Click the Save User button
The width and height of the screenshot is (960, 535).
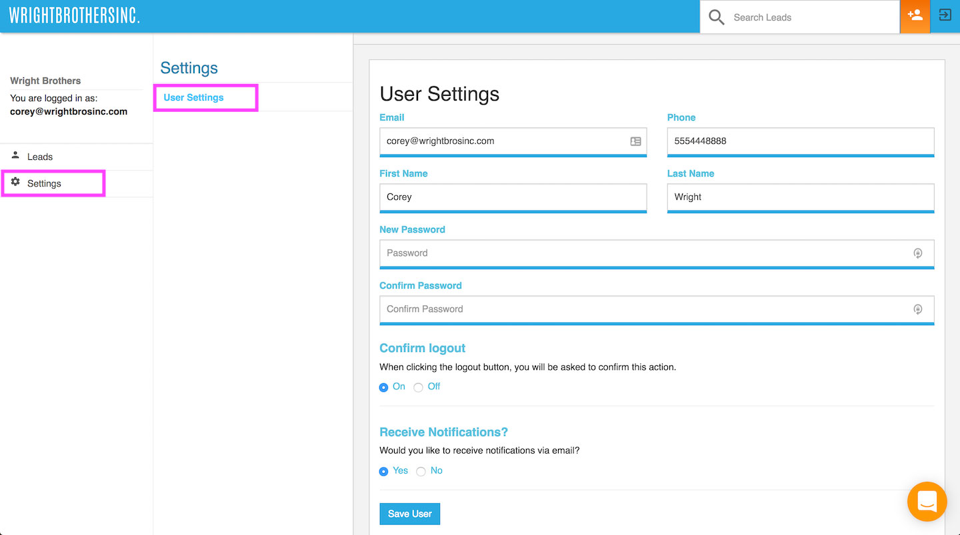pos(410,514)
